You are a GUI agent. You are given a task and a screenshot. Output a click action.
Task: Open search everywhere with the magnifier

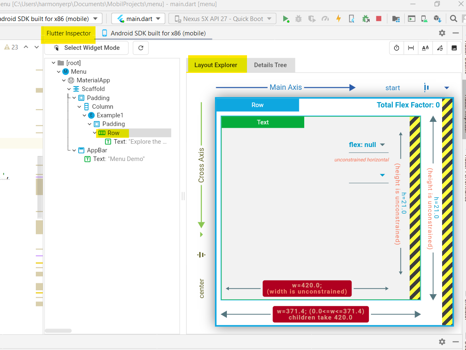(x=453, y=18)
